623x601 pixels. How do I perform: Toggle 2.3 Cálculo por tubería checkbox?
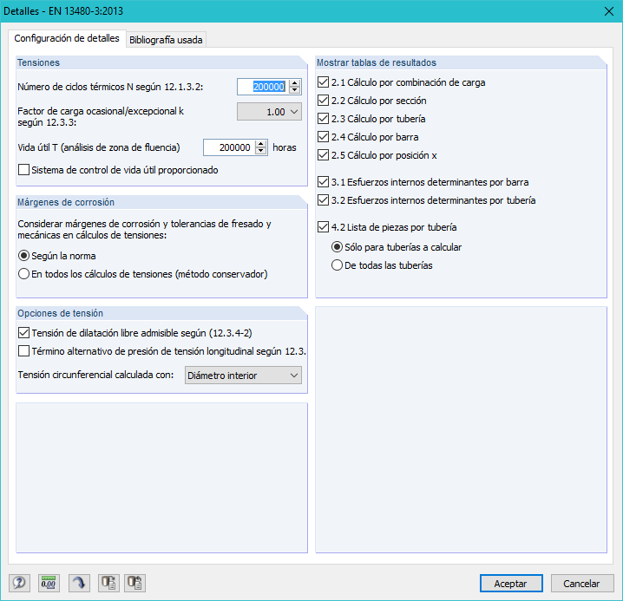323,119
